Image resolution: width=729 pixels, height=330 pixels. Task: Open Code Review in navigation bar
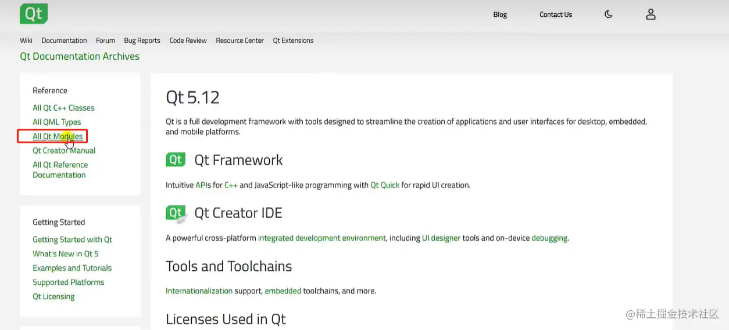[x=188, y=41]
